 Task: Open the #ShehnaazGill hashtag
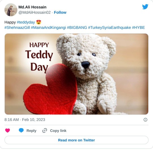(x=17, y=28)
